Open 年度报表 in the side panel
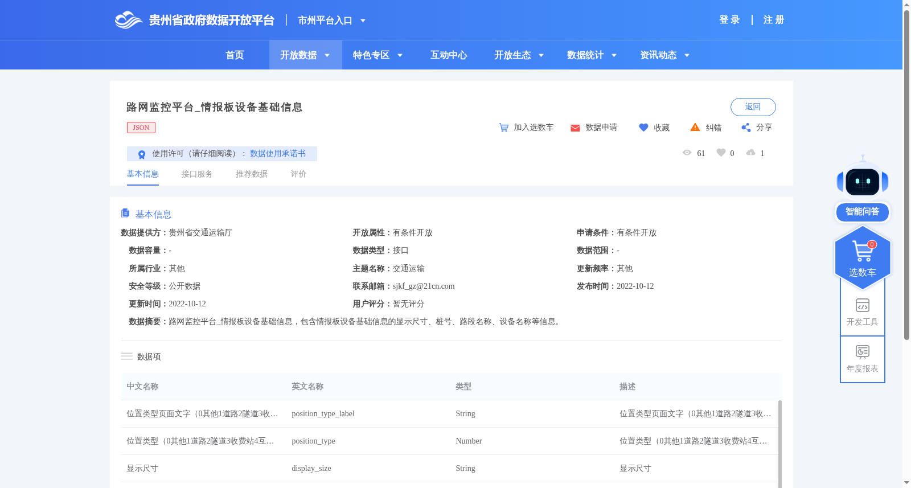 pos(863,359)
